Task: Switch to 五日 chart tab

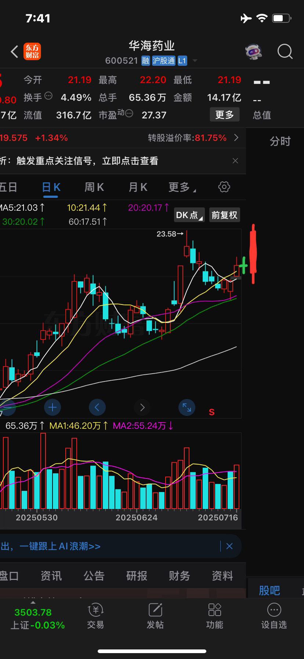Action: 8,187
